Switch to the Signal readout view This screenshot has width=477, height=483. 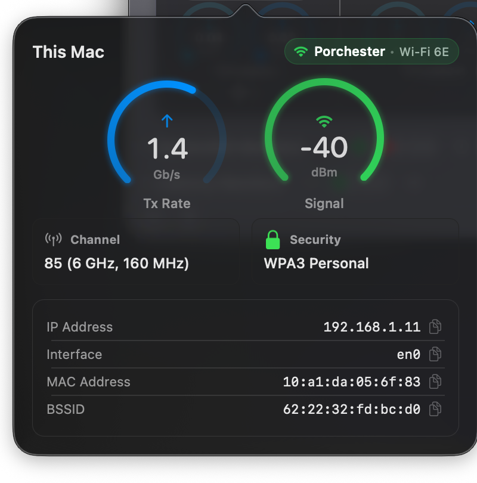[324, 203]
